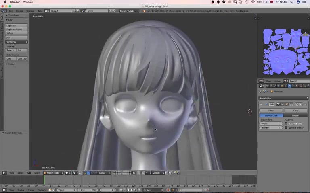Image resolution: width=310 pixels, height=193 pixels.
Task: Open the No Sync playback dropdown
Action: click(x=153, y=190)
